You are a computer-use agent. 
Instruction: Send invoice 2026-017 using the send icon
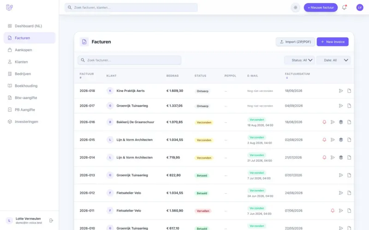coord(341,106)
